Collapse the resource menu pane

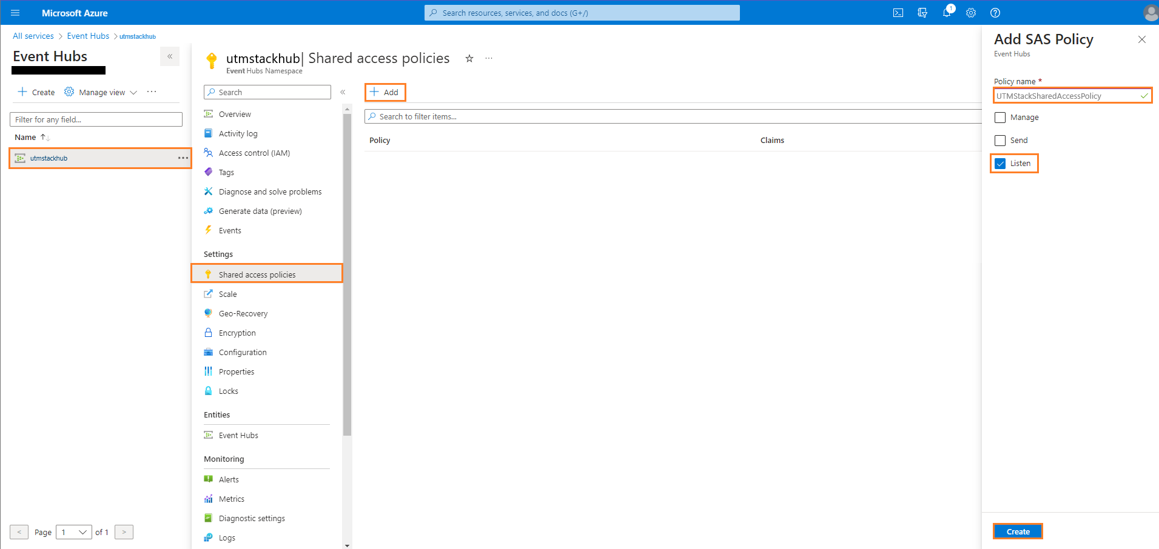pyautogui.click(x=343, y=92)
